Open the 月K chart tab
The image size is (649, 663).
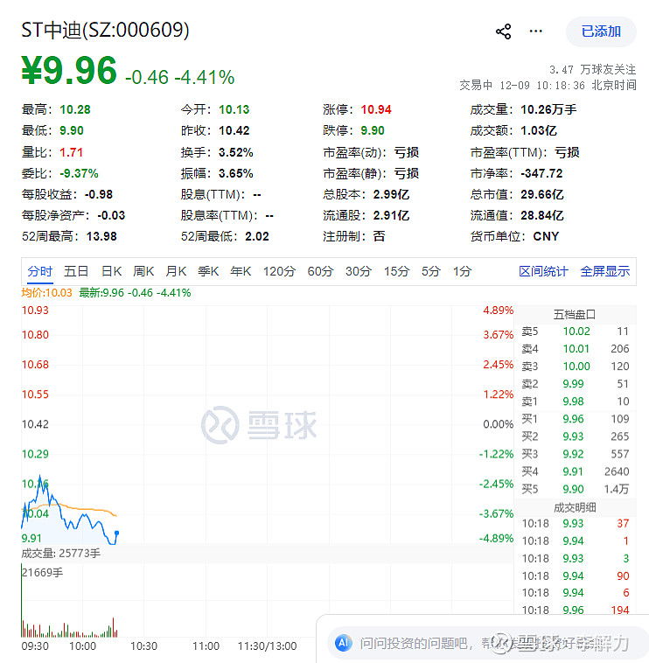pyautogui.click(x=176, y=271)
